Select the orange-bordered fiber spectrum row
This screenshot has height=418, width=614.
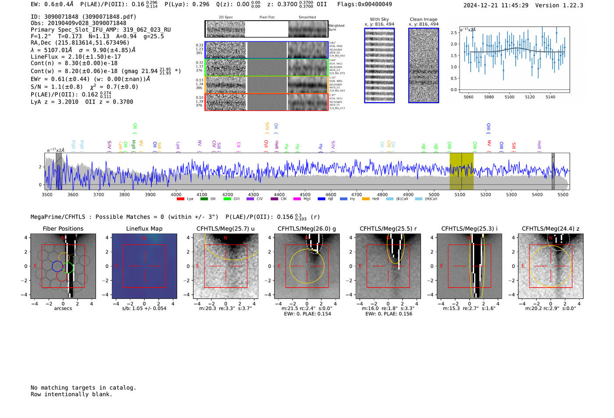267,85
